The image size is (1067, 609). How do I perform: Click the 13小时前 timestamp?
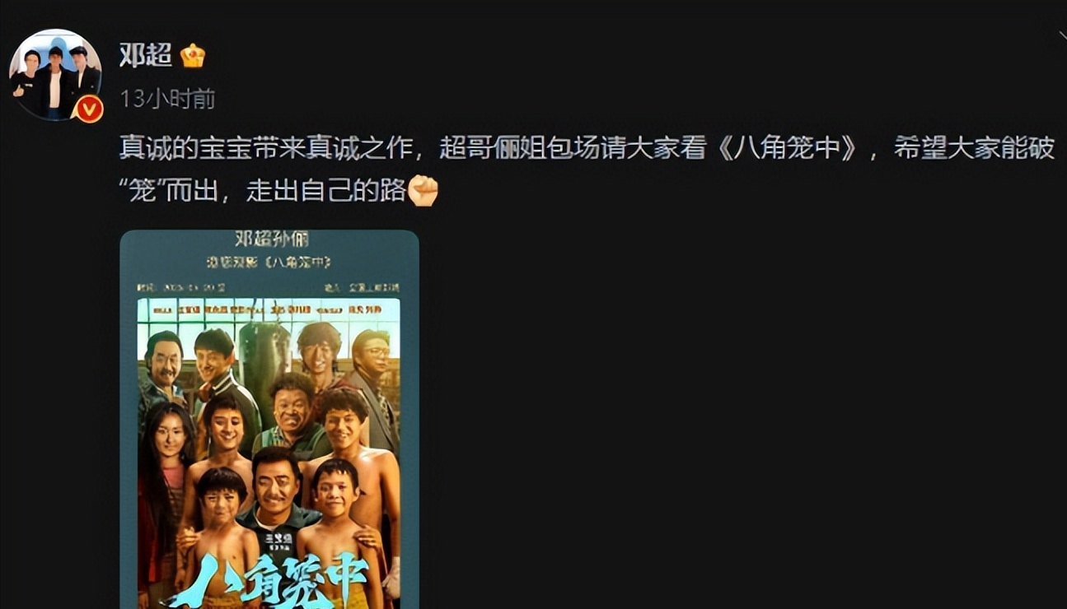[167, 99]
